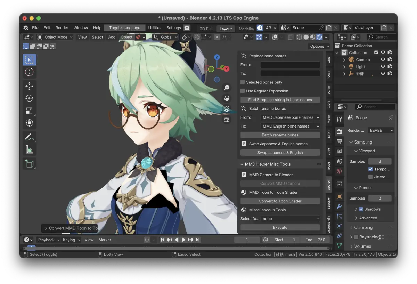Adjust the Viewport Samples value field
Image resolution: width=417 pixels, height=284 pixels.
click(380, 161)
